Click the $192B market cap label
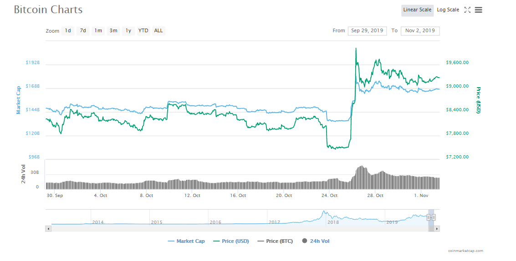516x261 pixels. 33,63
